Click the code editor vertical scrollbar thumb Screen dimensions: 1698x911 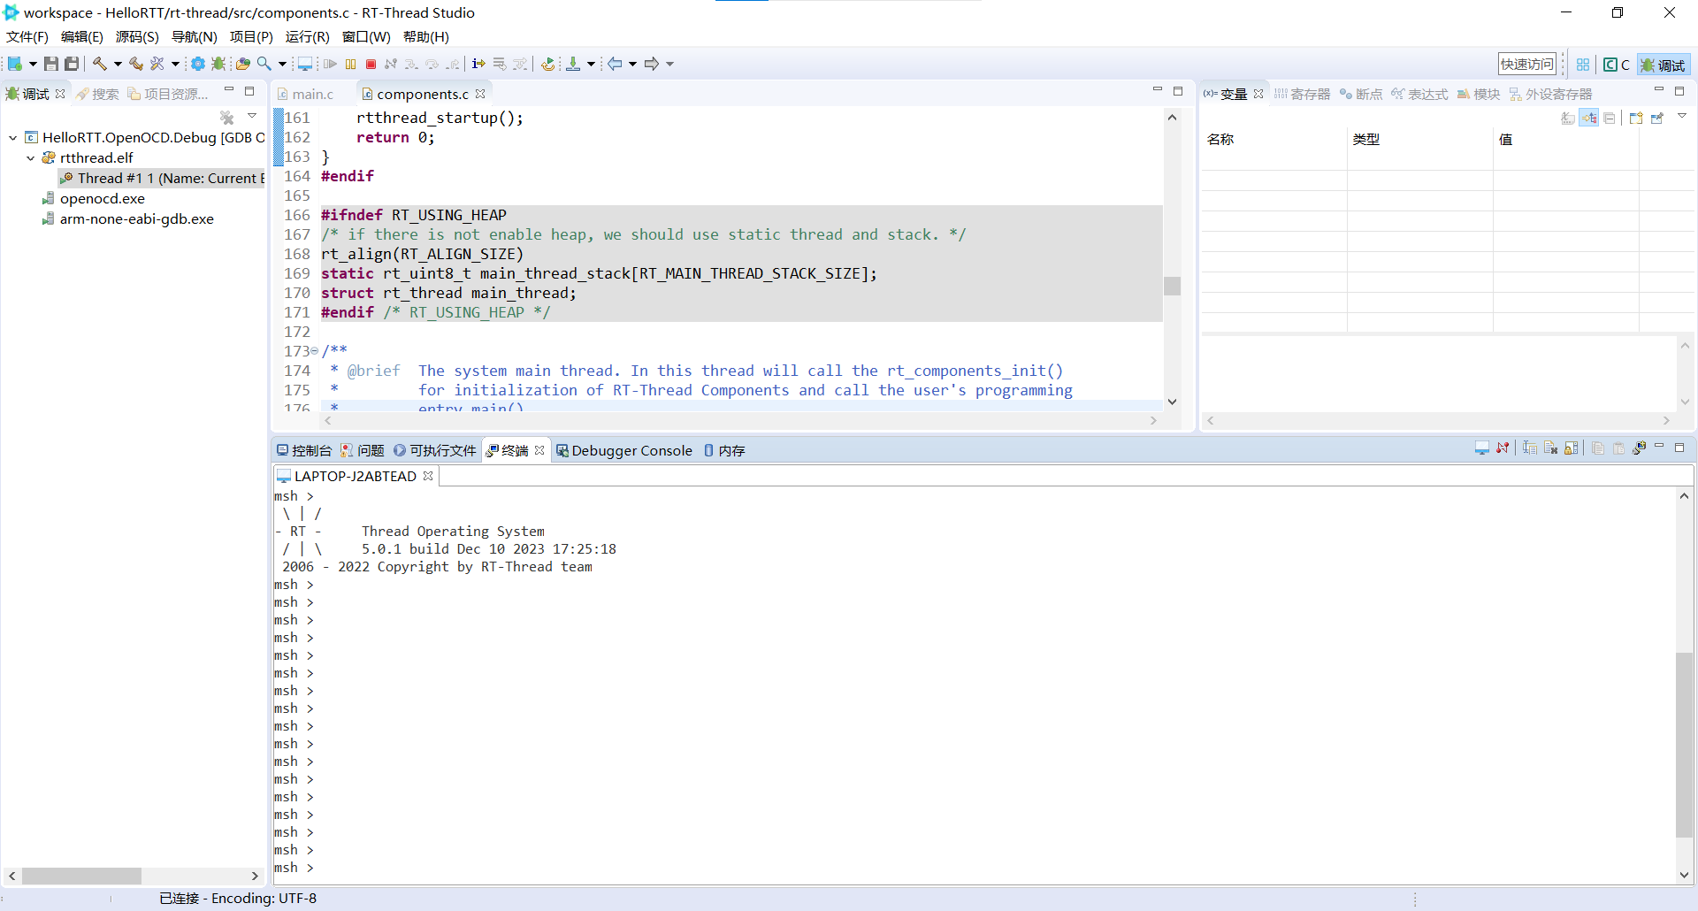coord(1172,286)
